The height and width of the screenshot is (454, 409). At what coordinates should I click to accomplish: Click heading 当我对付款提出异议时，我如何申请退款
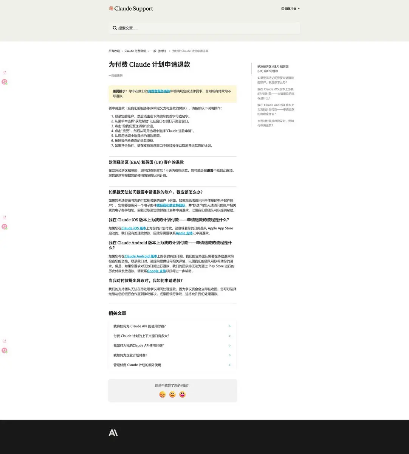point(146,281)
